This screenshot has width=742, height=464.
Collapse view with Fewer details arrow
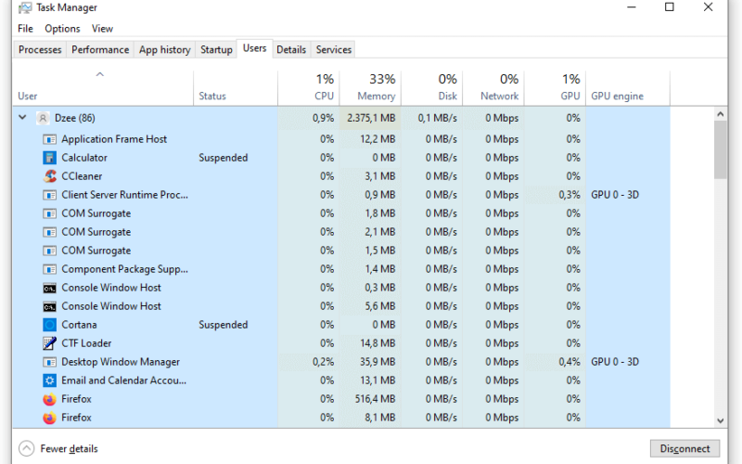click(x=27, y=448)
